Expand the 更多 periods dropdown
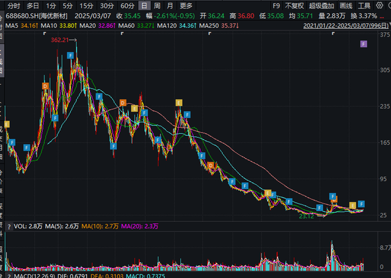 [x=186, y=5]
